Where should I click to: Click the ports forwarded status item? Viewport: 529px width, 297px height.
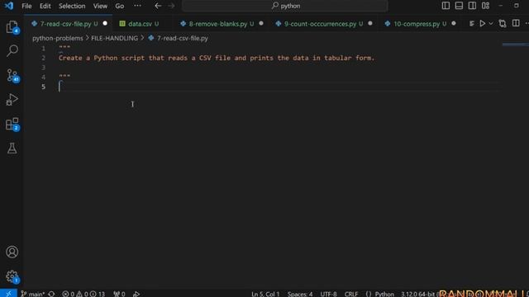pyautogui.click(x=119, y=294)
